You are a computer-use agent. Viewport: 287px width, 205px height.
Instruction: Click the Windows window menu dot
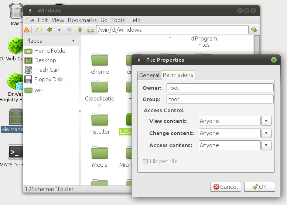(x=30, y=11)
